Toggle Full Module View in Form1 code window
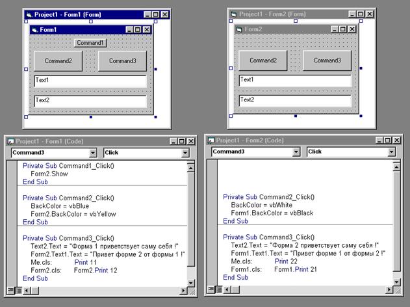 (18, 290)
